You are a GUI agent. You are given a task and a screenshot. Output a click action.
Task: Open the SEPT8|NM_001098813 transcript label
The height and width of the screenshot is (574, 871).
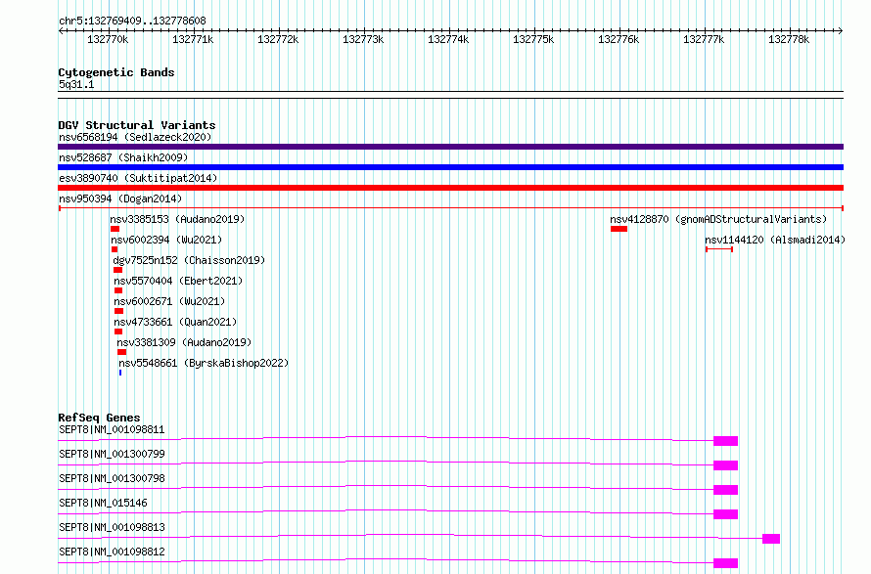(112, 527)
